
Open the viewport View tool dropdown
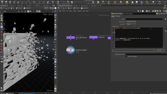pos(4,11)
